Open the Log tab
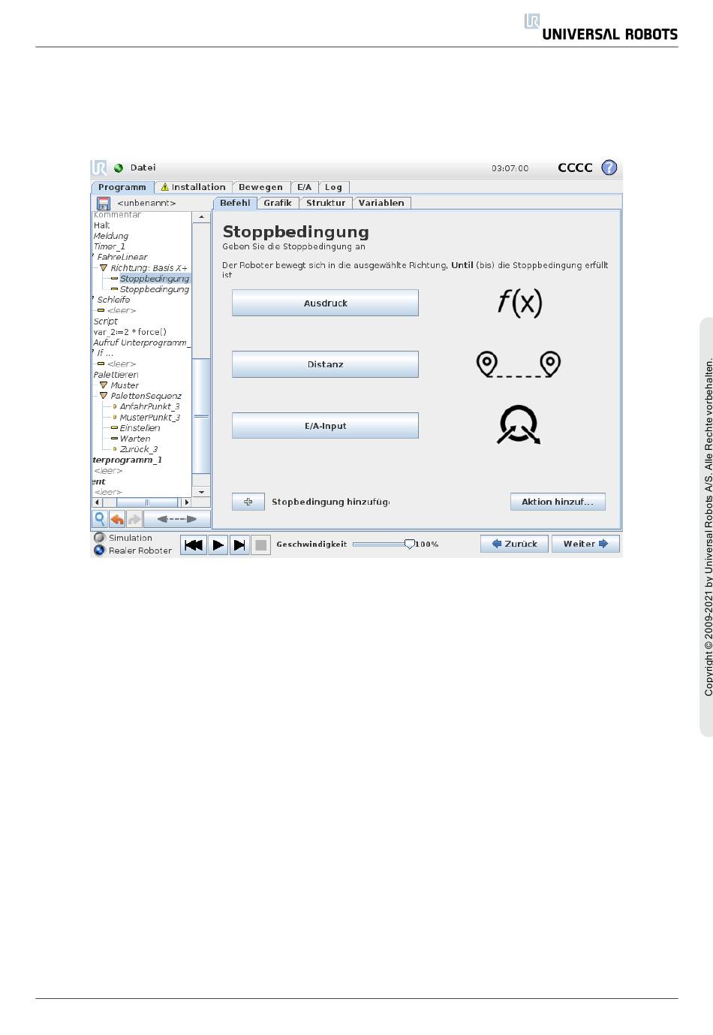 coord(333,188)
